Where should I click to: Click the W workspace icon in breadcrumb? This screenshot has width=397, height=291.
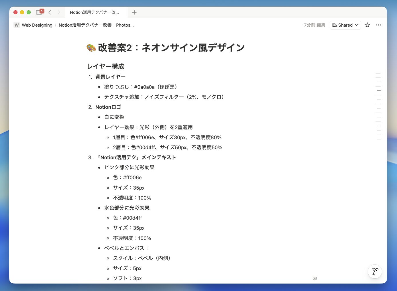pyautogui.click(x=17, y=25)
